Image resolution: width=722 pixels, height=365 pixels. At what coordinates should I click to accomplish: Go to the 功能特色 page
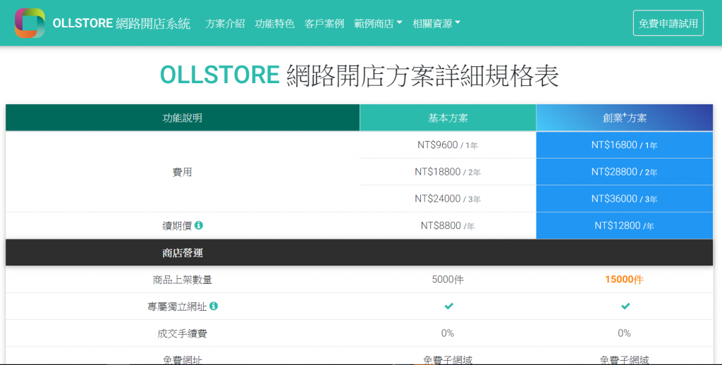(x=274, y=23)
